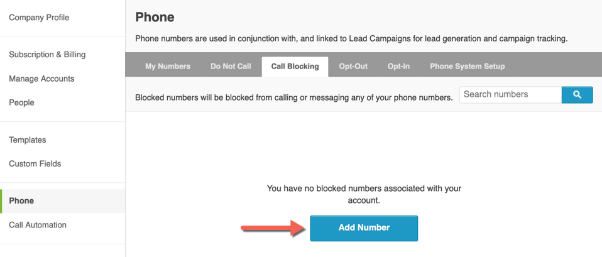Focus the Search numbers field
The width and height of the screenshot is (602, 257).
point(510,95)
